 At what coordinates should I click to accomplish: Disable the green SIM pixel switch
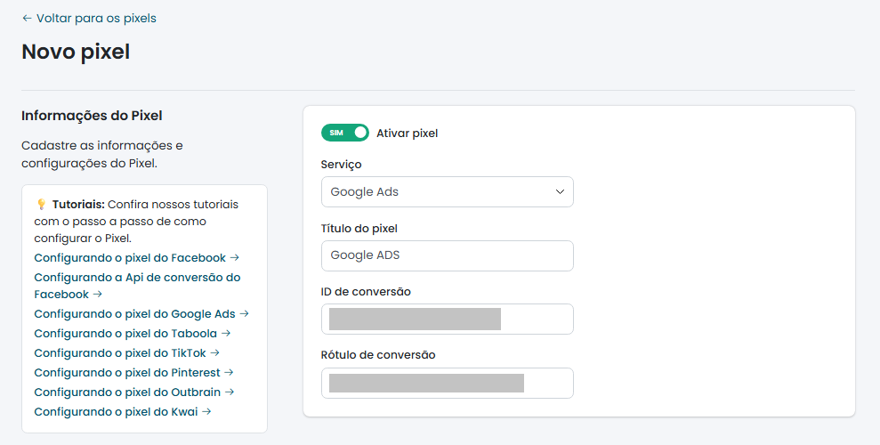[x=344, y=133]
